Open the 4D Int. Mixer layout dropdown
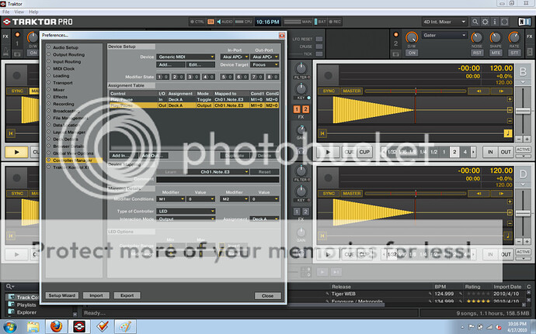This screenshot has width=536, height=334. [444, 22]
